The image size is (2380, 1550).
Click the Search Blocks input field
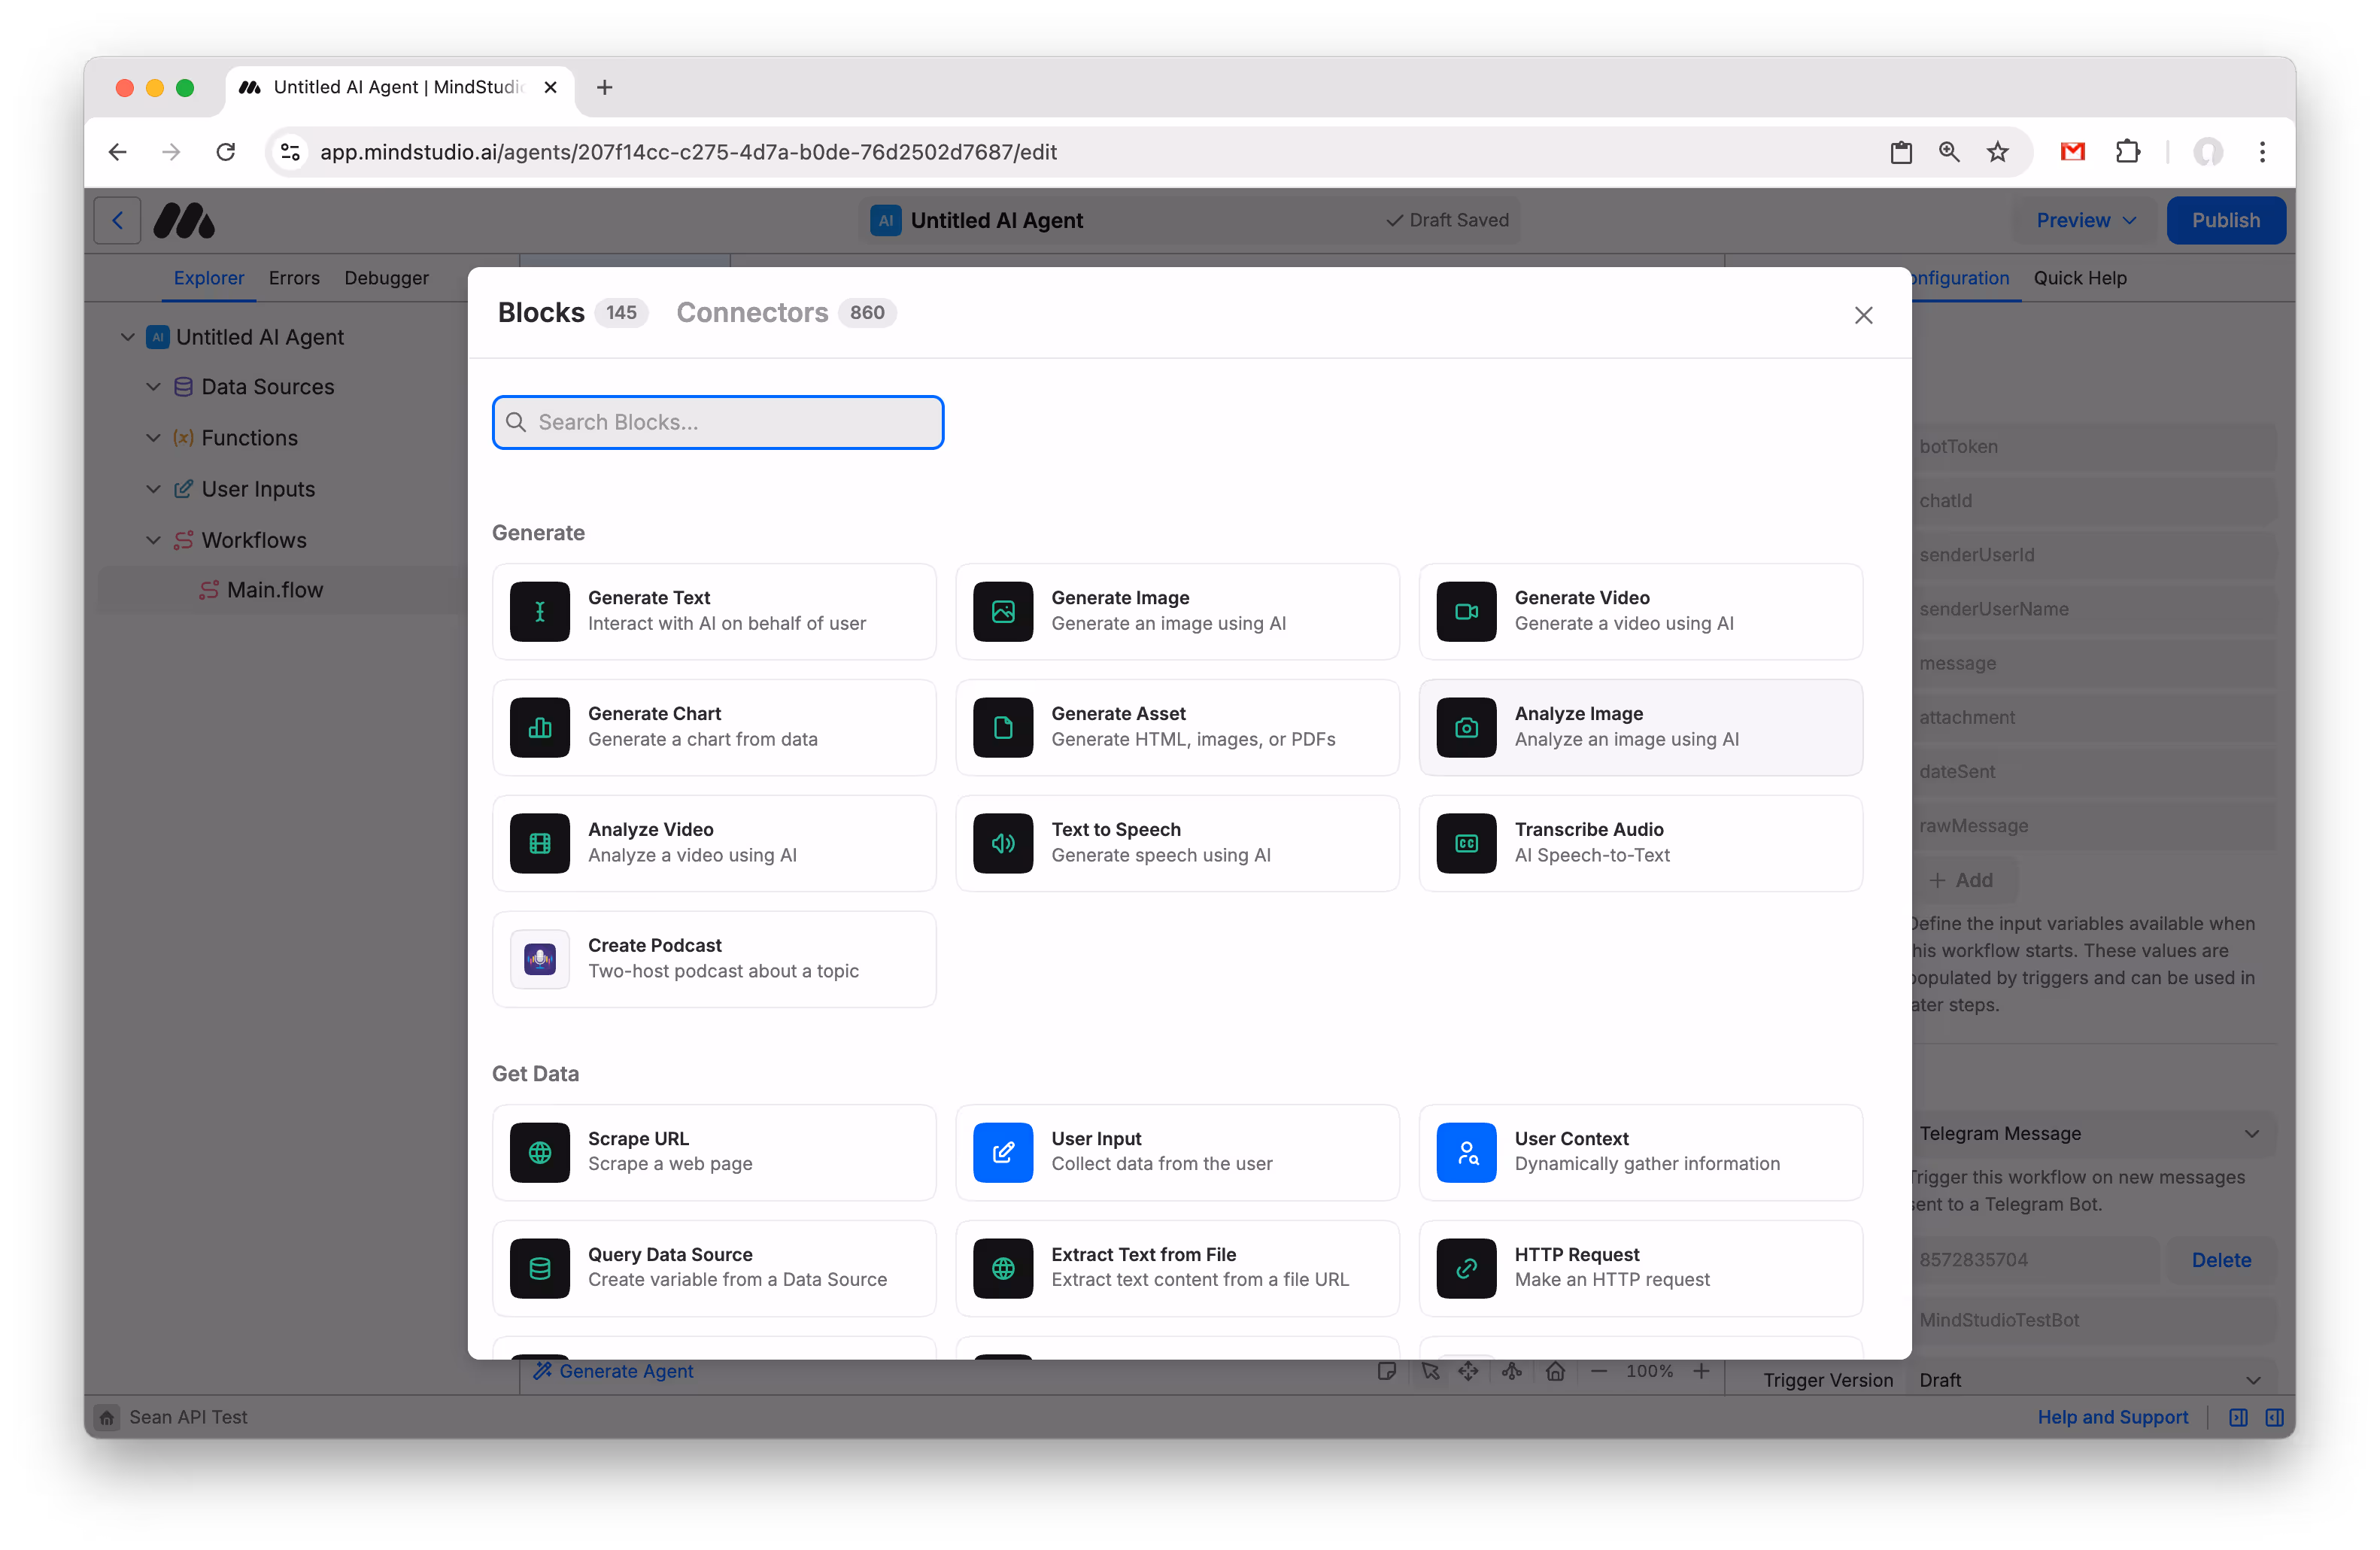717,422
